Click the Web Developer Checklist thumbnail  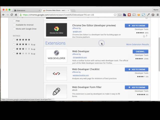[56, 73]
